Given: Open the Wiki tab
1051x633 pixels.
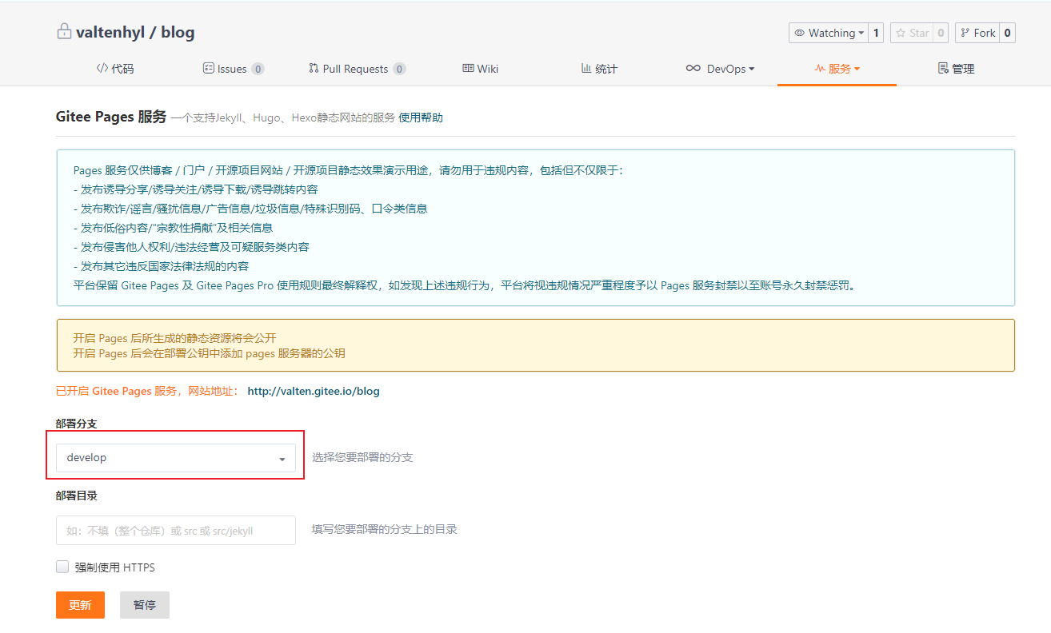Looking at the screenshot, I should point(480,69).
